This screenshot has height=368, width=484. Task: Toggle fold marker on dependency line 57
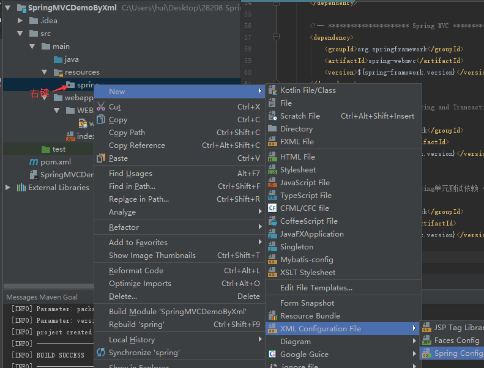(x=276, y=37)
